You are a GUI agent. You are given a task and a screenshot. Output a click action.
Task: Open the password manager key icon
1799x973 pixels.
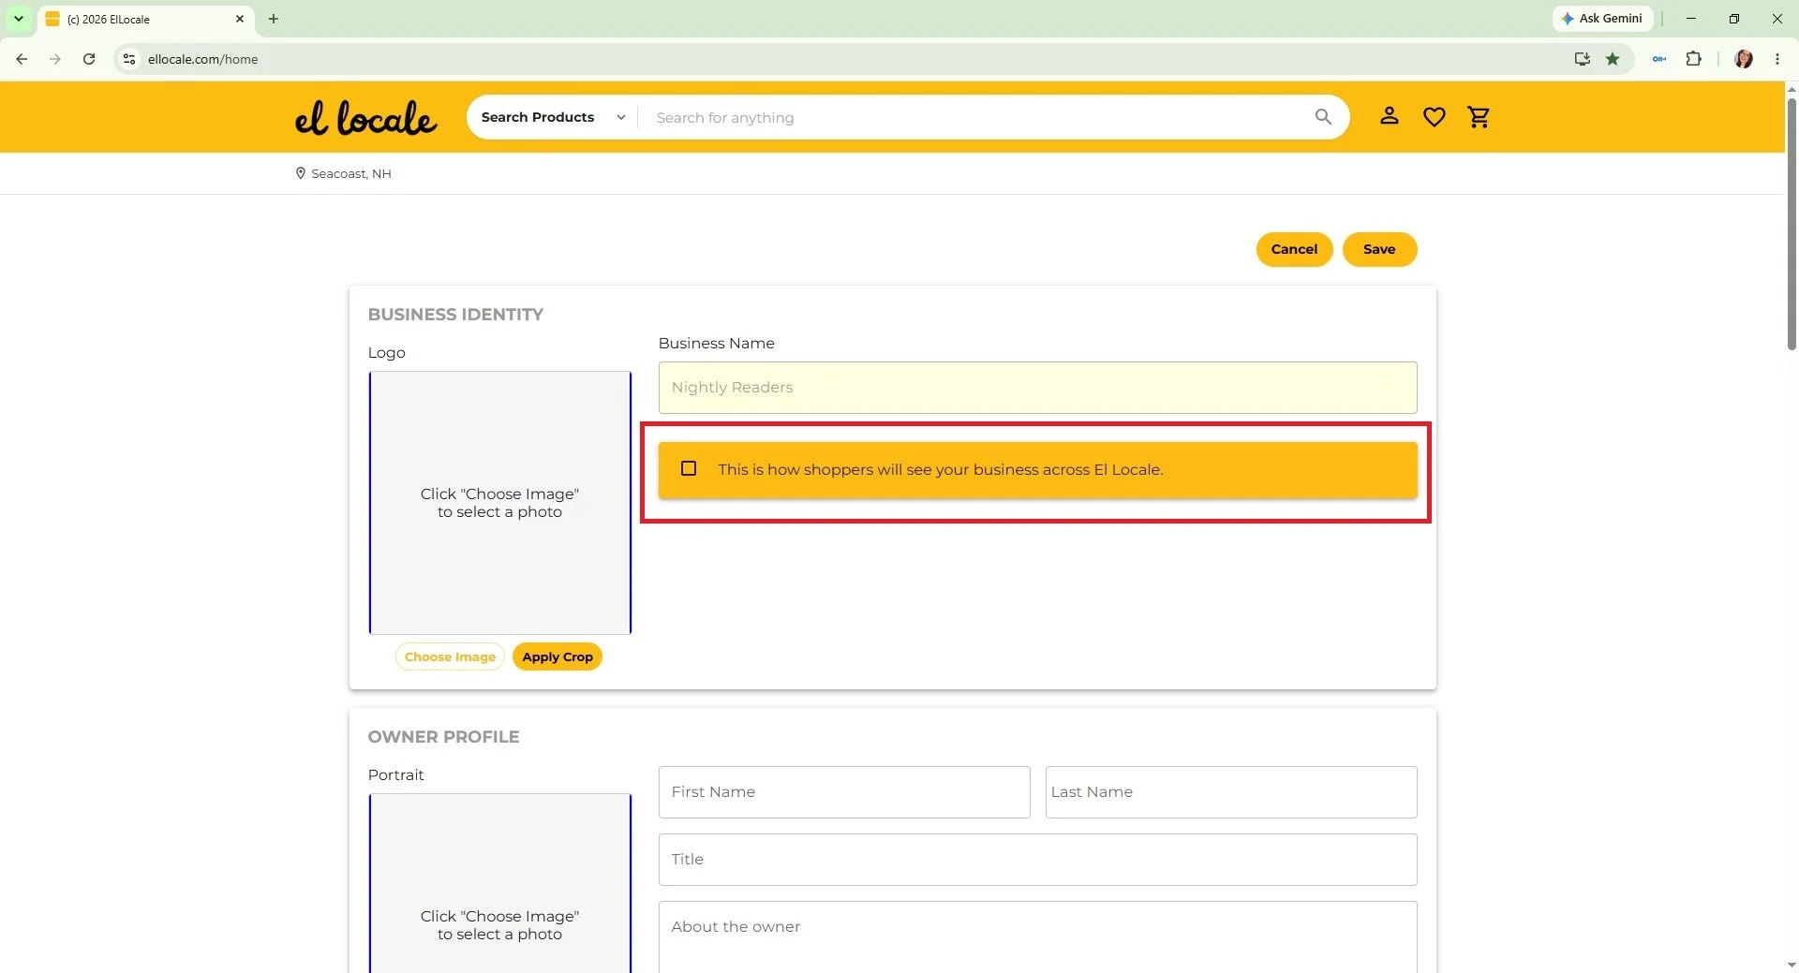1659,59
